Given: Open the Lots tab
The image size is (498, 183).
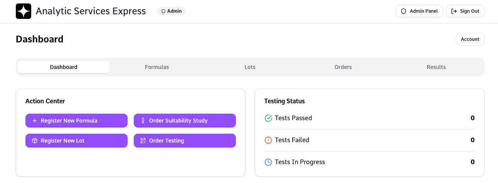Looking at the screenshot, I should [x=250, y=67].
